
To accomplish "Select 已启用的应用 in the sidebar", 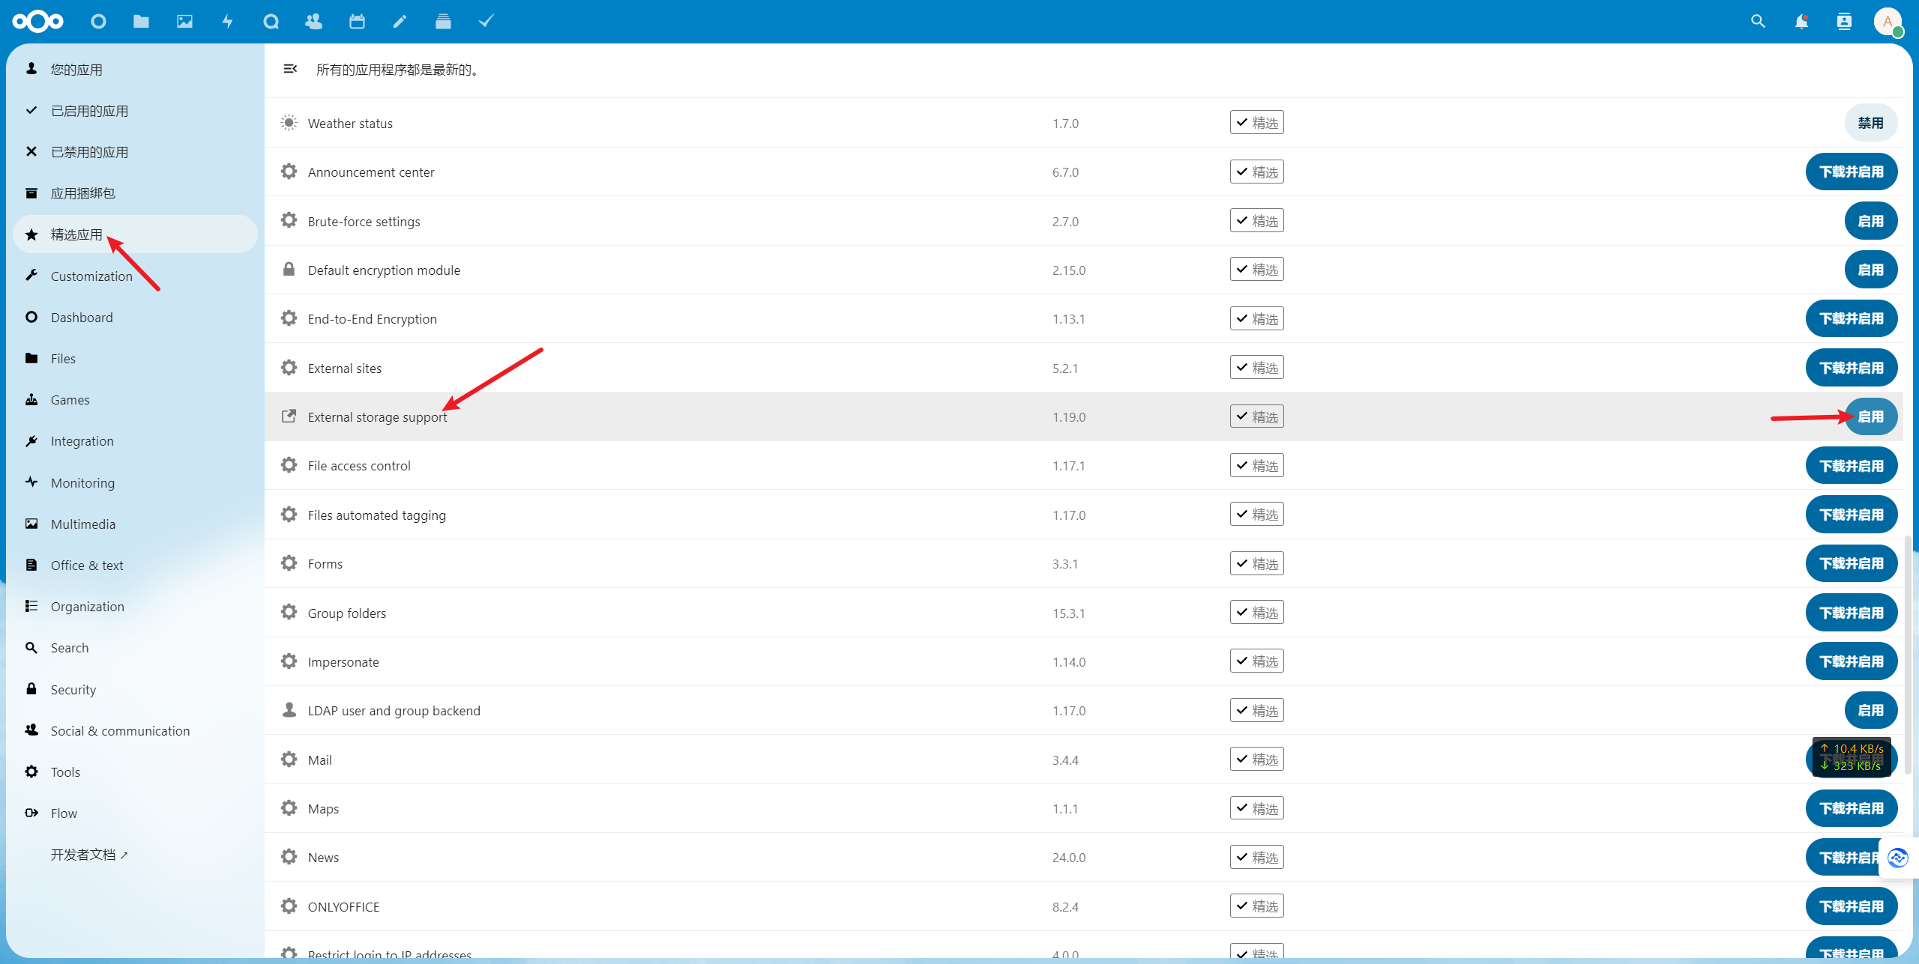I will point(135,111).
